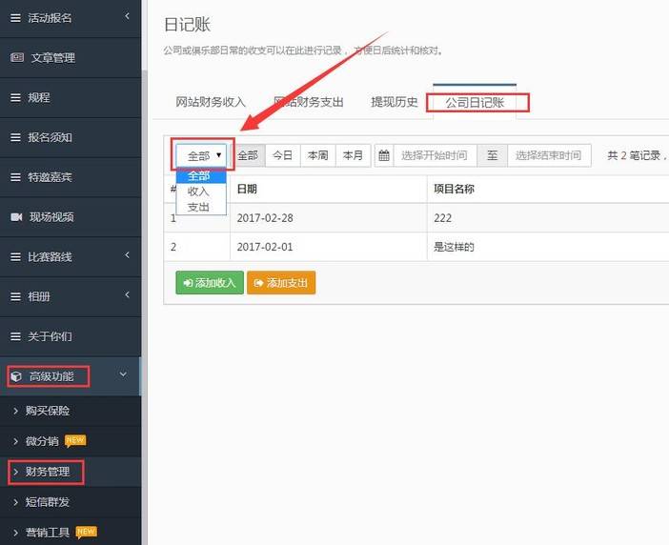Open the 提现历史 tab
The height and width of the screenshot is (545, 669).
click(x=395, y=102)
